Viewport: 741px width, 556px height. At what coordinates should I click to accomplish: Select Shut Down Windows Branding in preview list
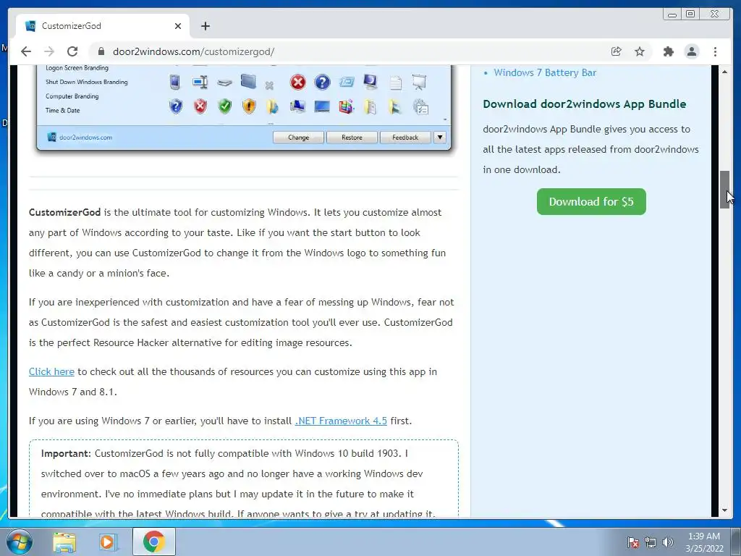87,82
